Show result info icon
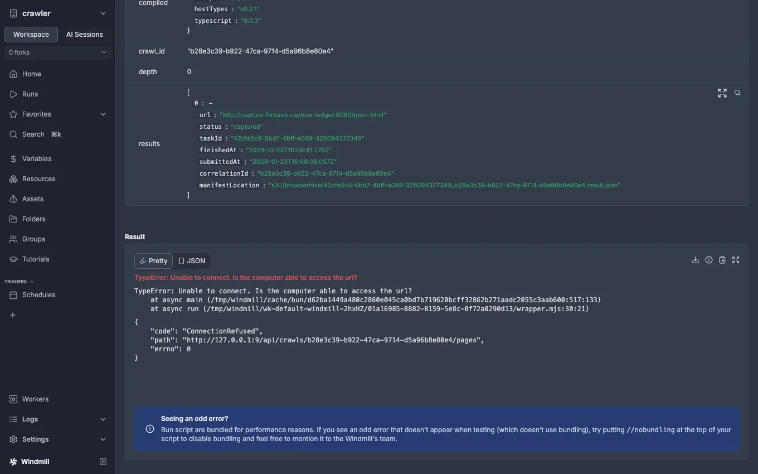The image size is (758, 474). pyautogui.click(x=709, y=260)
